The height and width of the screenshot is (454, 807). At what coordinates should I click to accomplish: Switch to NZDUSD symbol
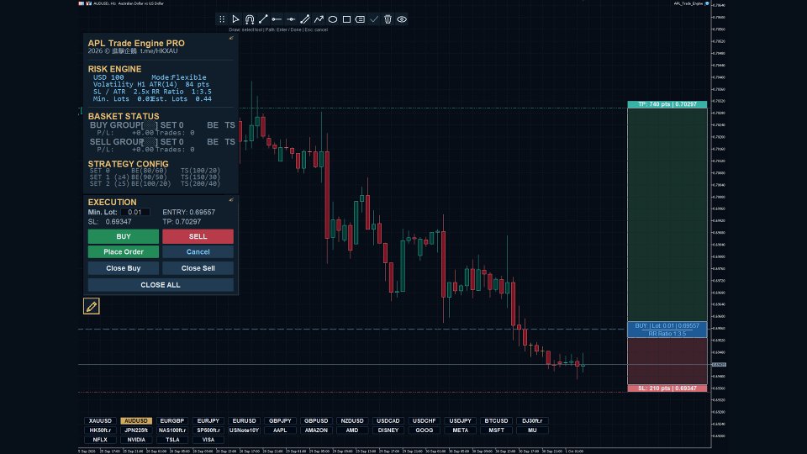pos(352,420)
